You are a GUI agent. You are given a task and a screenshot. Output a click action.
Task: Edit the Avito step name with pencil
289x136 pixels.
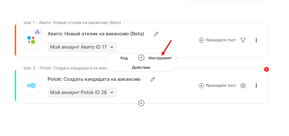tap(156, 34)
